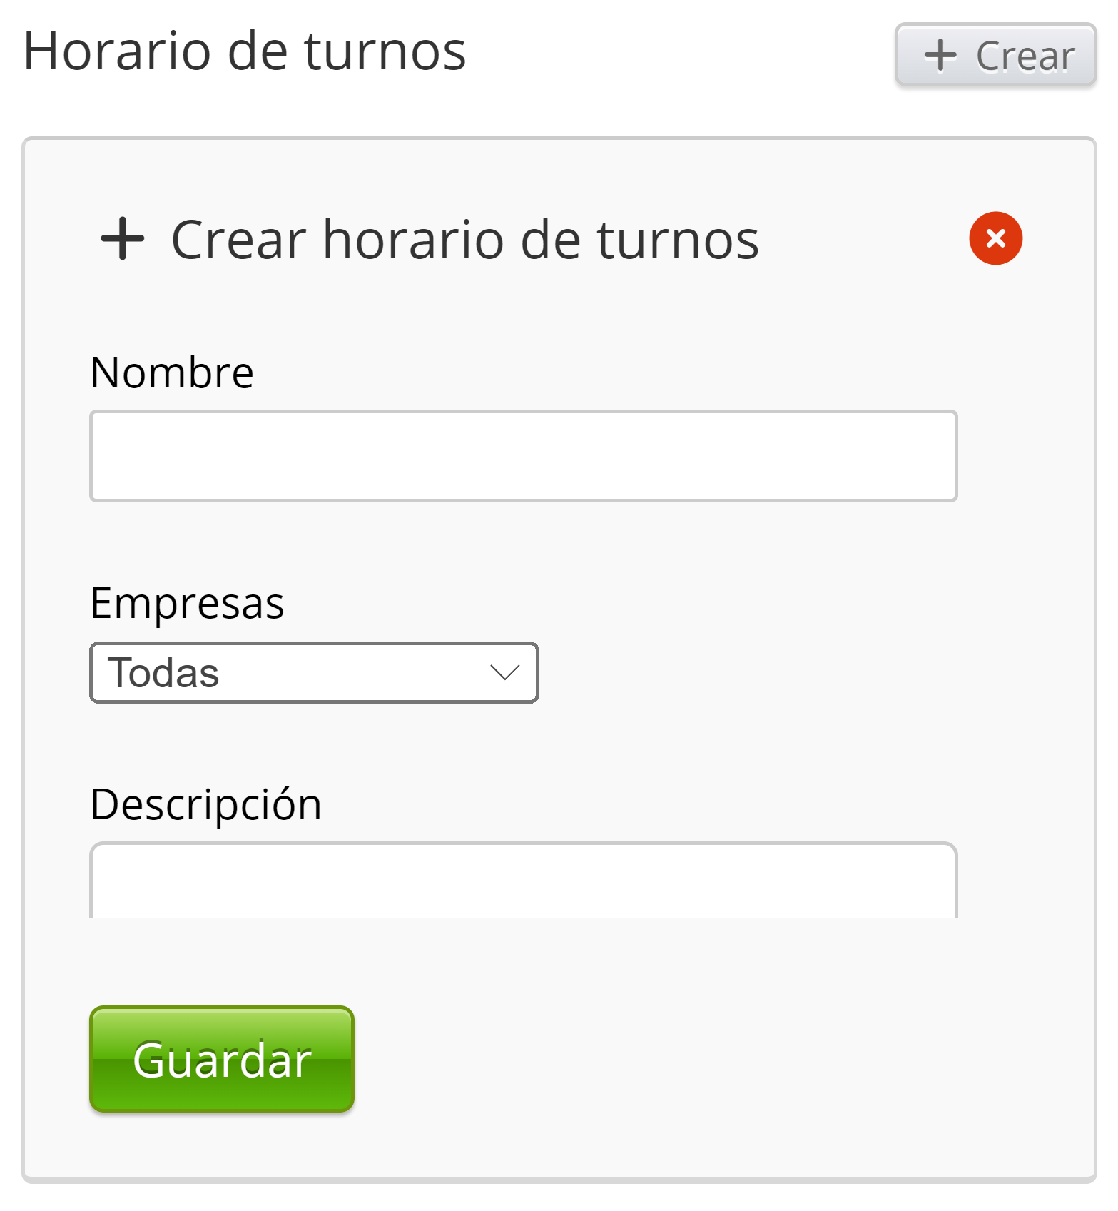This screenshot has height=1211, width=1118.
Task: Click the plus icon beside form heading
Action: (123, 239)
